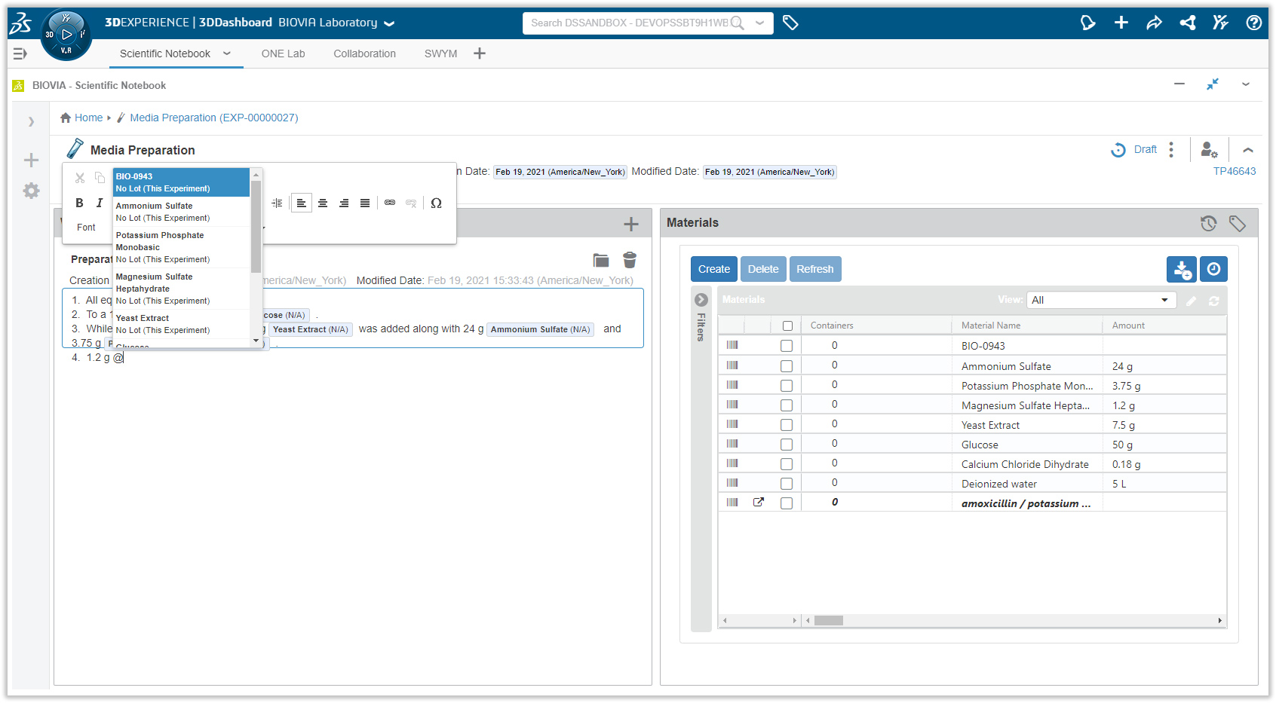Switch to the SWYM tab

441,53
